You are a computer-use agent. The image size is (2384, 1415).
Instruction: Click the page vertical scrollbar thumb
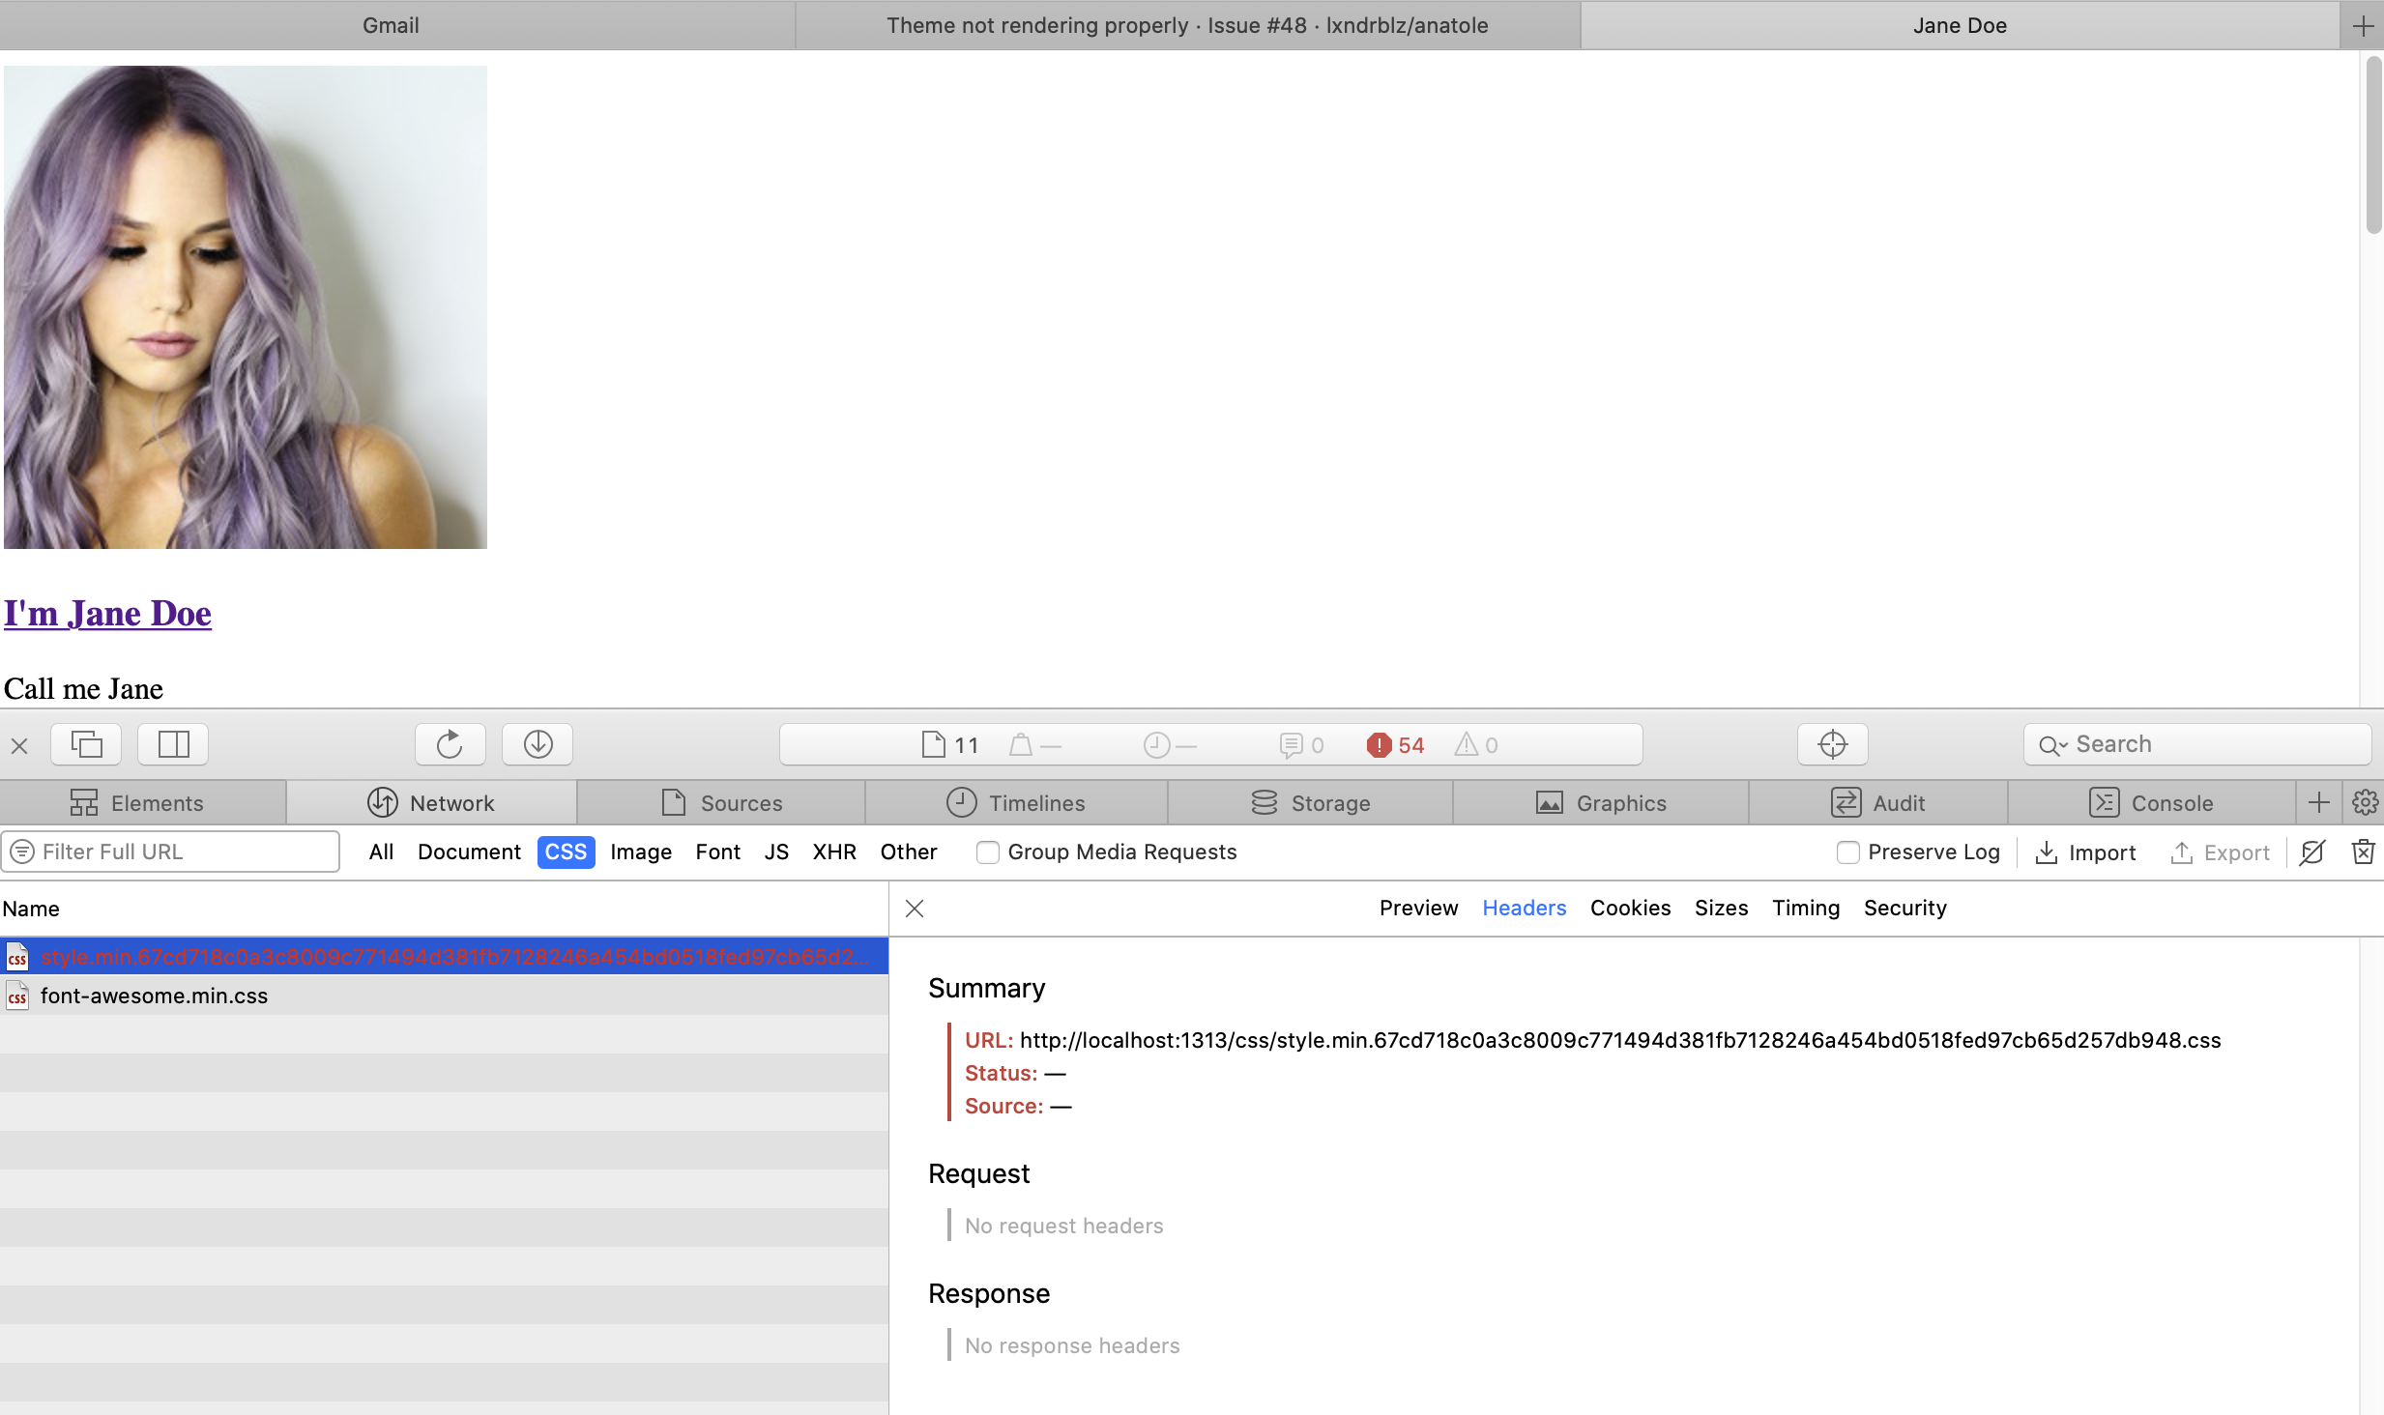click(x=2373, y=145)
